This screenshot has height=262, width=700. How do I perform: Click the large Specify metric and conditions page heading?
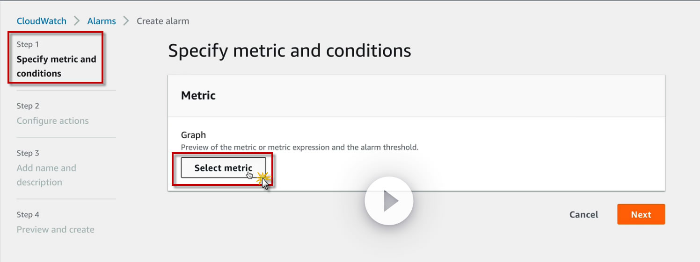pos(289,50)
